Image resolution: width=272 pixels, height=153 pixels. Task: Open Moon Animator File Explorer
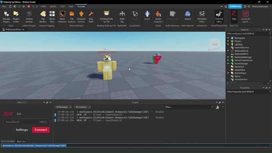(72, 17)
